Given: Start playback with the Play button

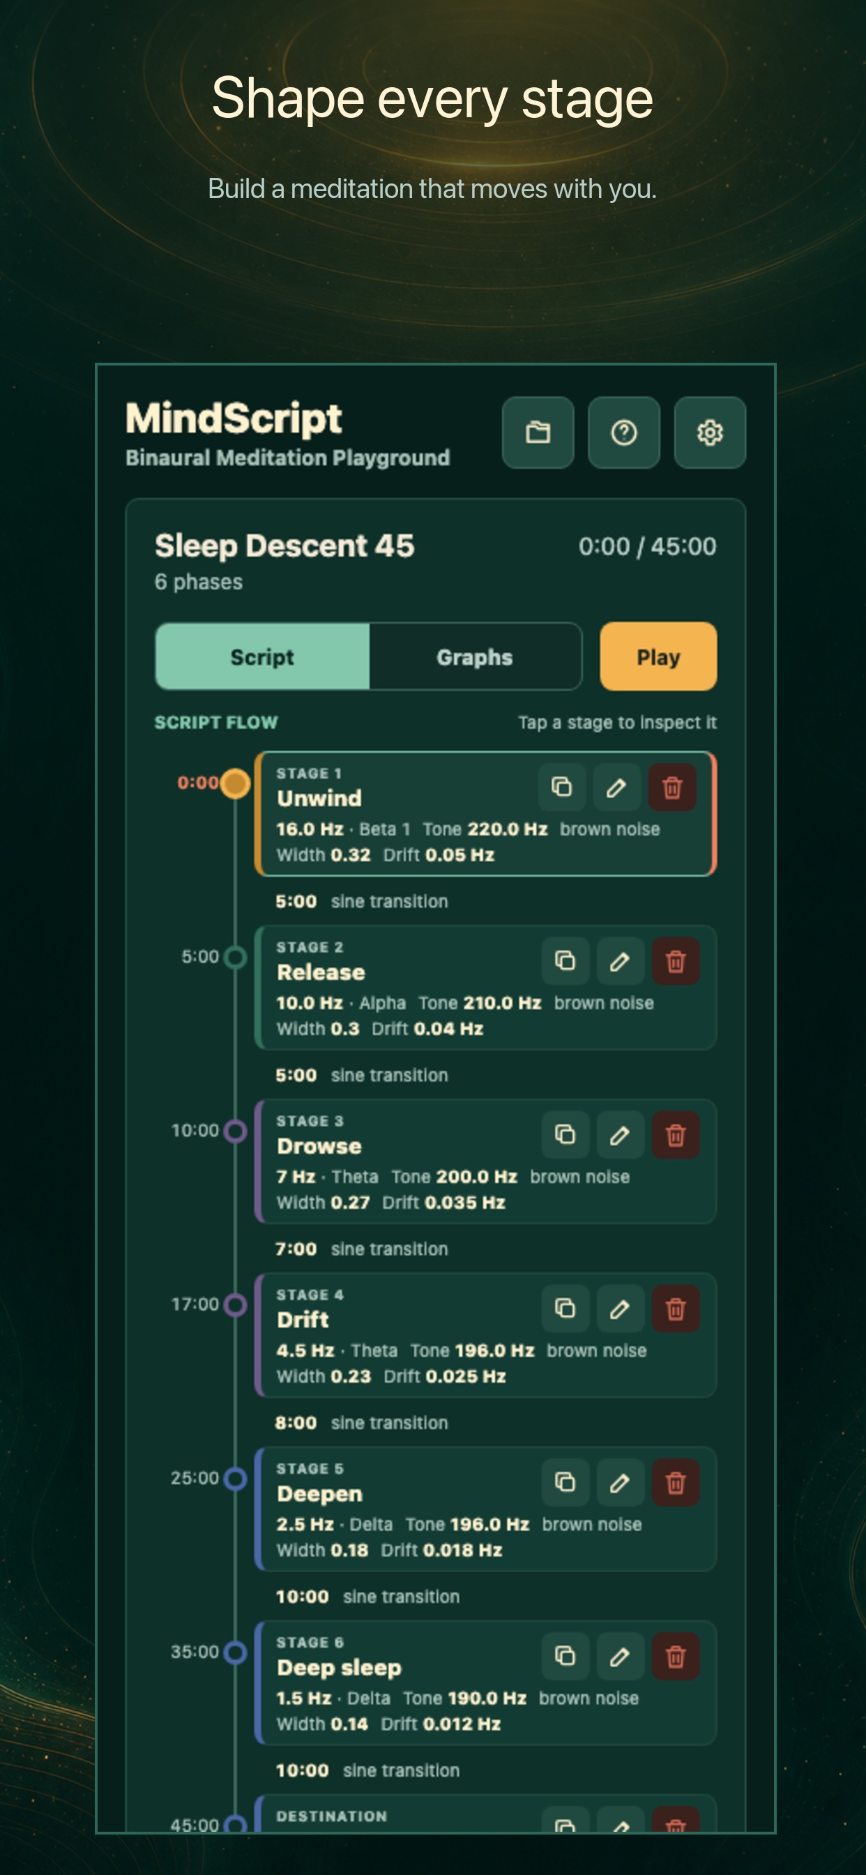Looking at the screenshot, I should (658, 656).
